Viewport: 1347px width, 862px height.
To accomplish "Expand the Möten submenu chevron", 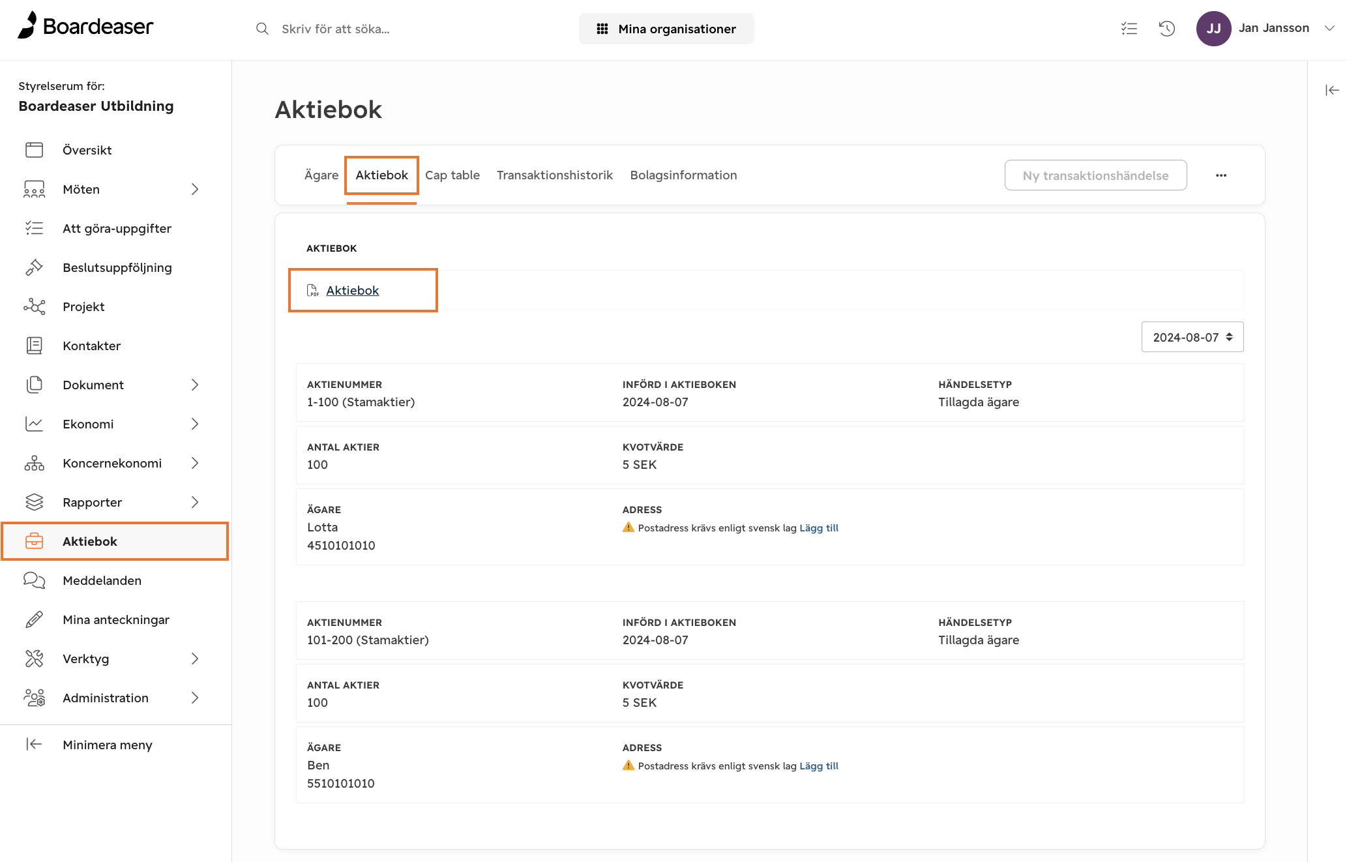I will [x=195, y=189].
